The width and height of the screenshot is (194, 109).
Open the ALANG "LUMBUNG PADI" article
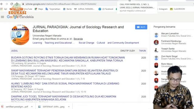pos(65,85)
